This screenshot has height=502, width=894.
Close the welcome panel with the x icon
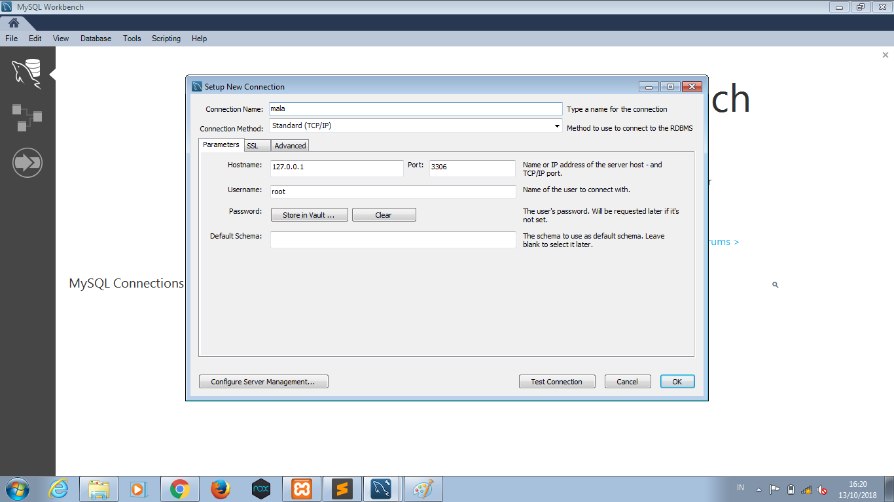885,56
